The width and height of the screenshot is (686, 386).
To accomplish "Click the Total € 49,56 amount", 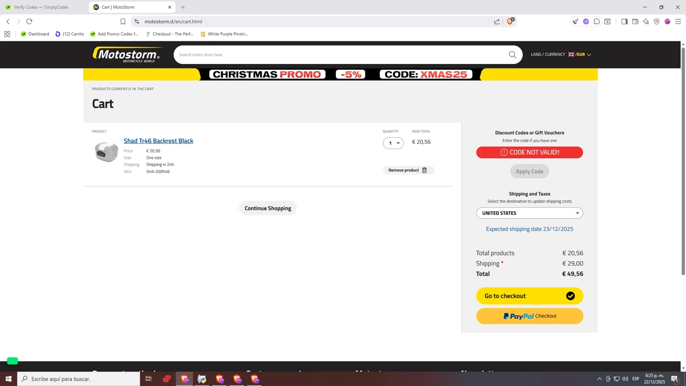I will tap(573, 274).
